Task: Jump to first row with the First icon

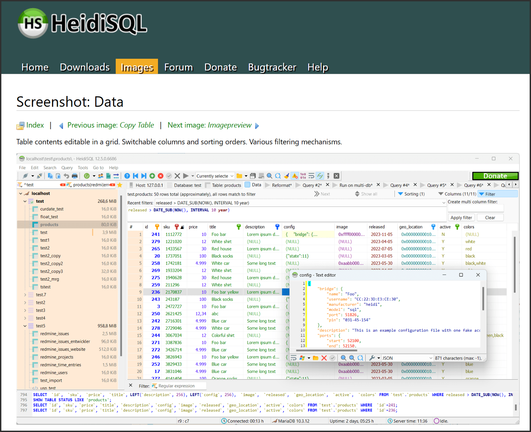Action: pyautogui.click(x=136, y=176)
